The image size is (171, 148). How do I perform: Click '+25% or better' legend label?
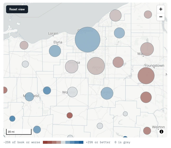[98, 142]
